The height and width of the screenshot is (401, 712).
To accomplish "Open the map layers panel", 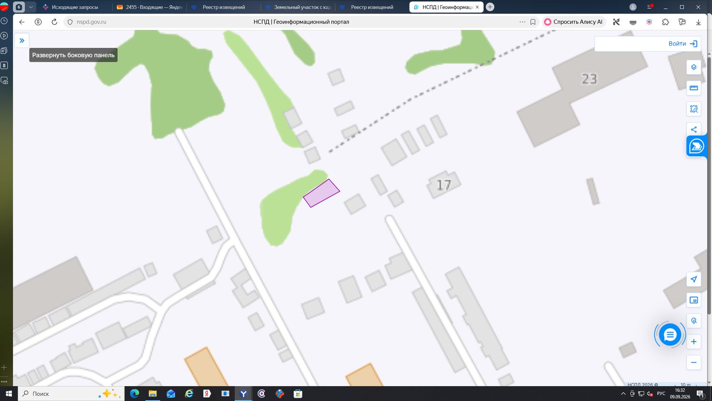I will pos(693,67).
